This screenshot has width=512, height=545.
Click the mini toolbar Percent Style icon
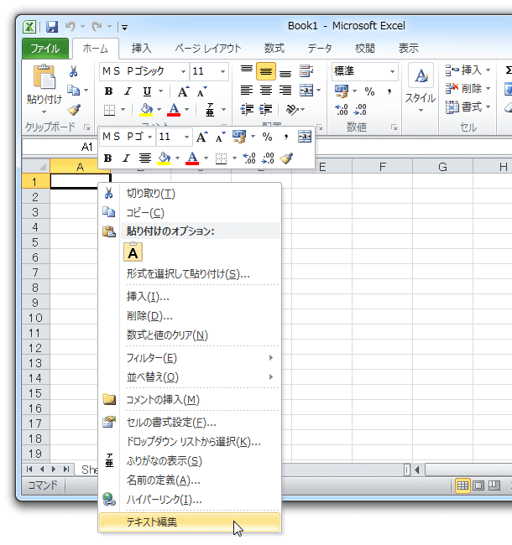click(x=267, y=137)
